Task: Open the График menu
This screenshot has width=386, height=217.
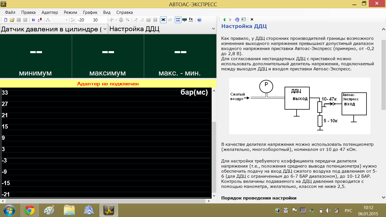Action: click(90, 12)
